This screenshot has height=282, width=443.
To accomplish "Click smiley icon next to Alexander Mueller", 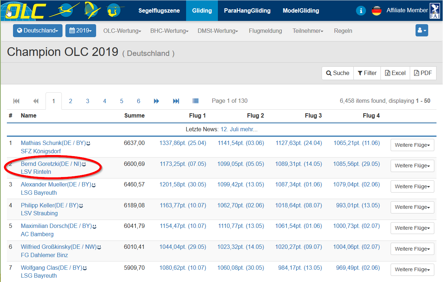I will click(94, 185).
